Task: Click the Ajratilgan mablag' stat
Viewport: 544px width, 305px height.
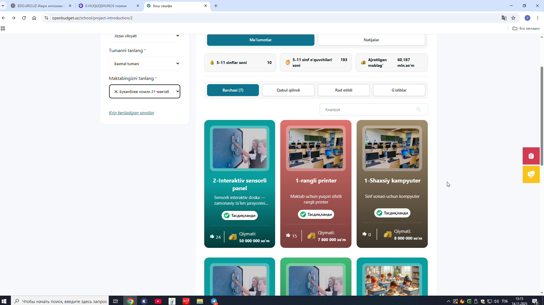Action: [392, 63]
